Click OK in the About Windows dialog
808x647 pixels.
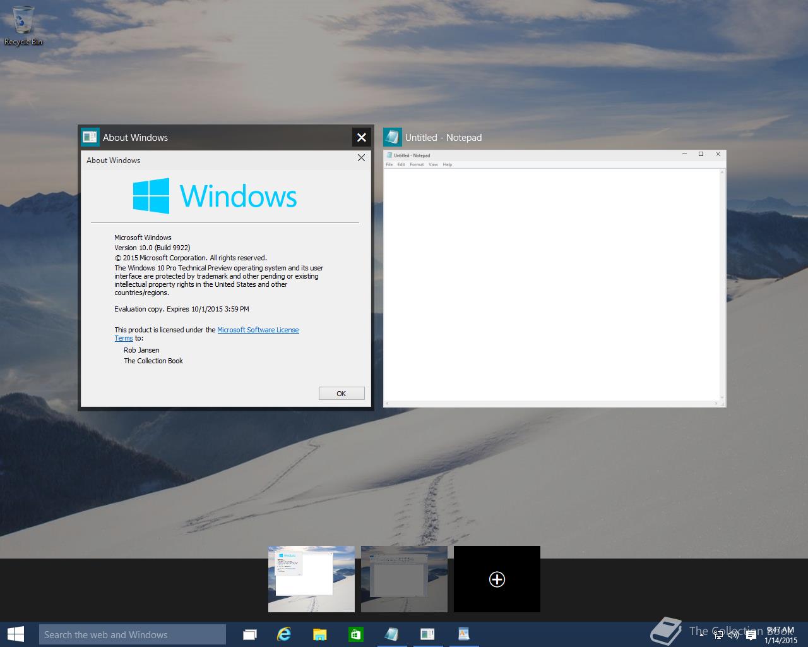pyautogui.click(x=342, y=393)
